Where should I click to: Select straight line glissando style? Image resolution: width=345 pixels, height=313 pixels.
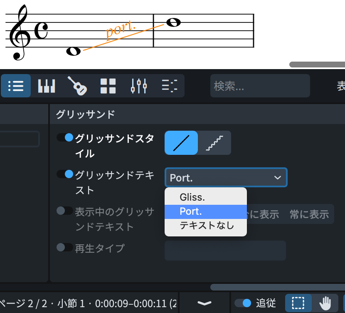(181, 143)
